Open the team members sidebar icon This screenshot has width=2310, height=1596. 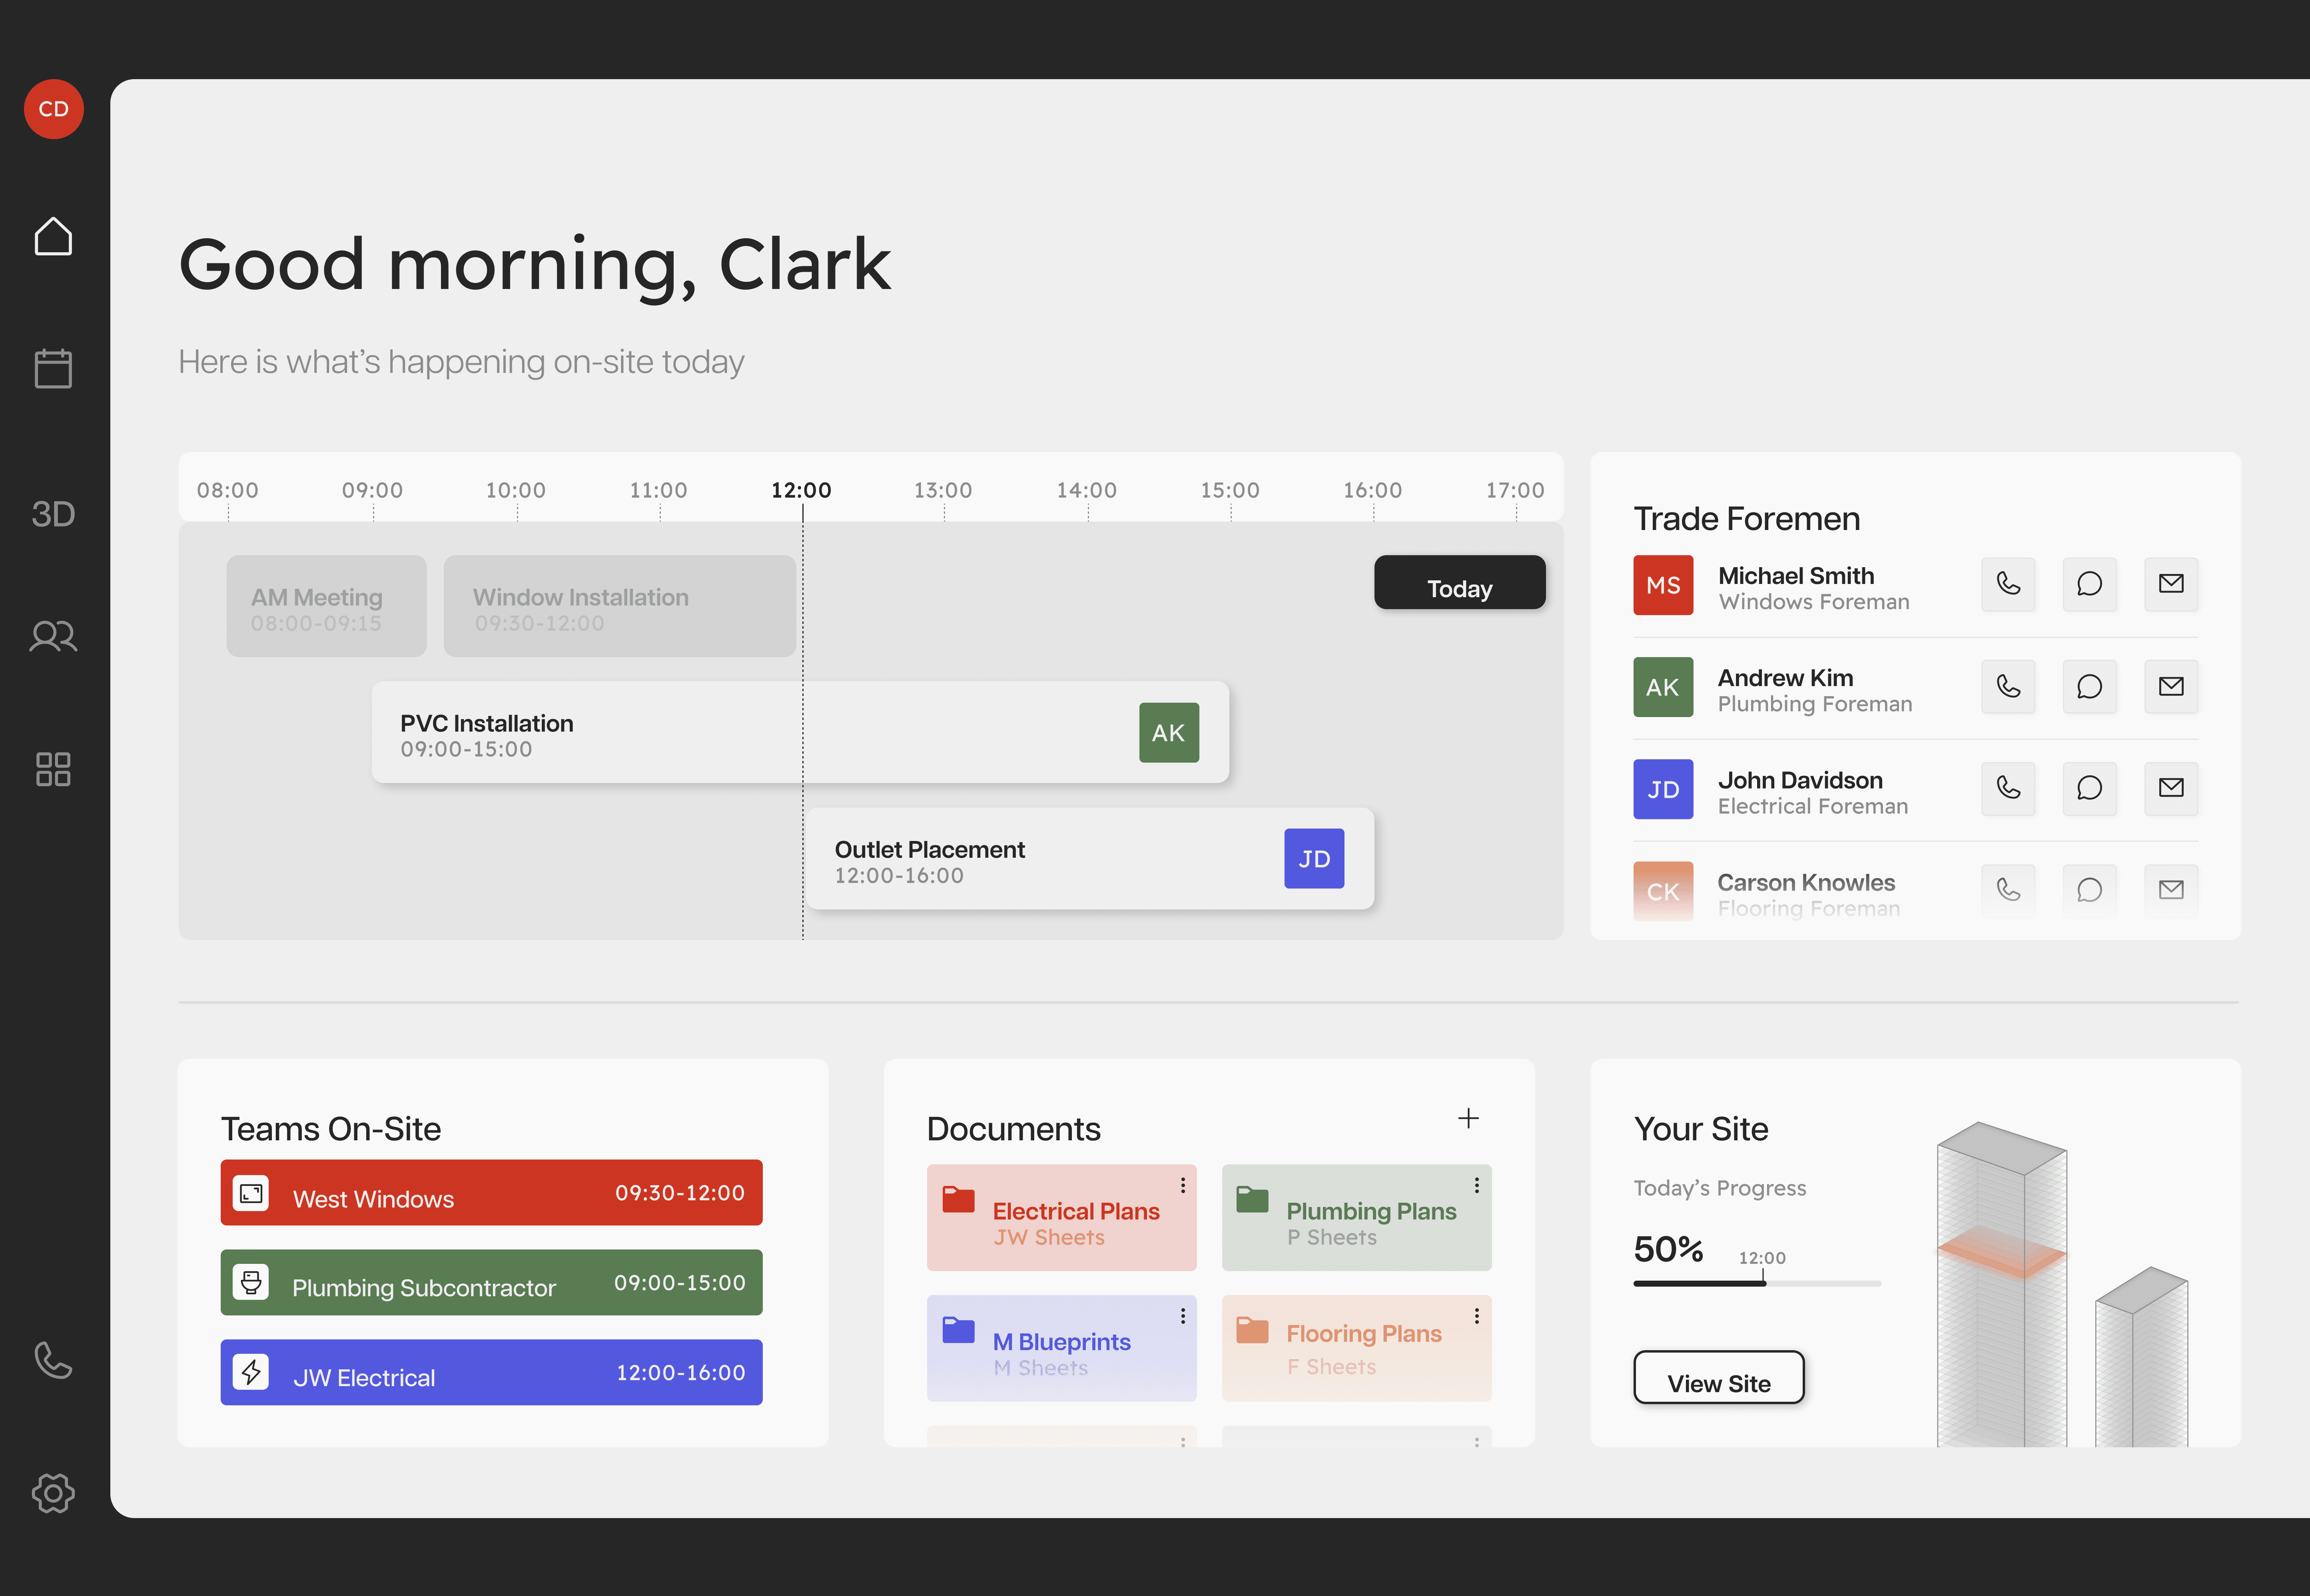pyautogui.click(x=53, y=636)
